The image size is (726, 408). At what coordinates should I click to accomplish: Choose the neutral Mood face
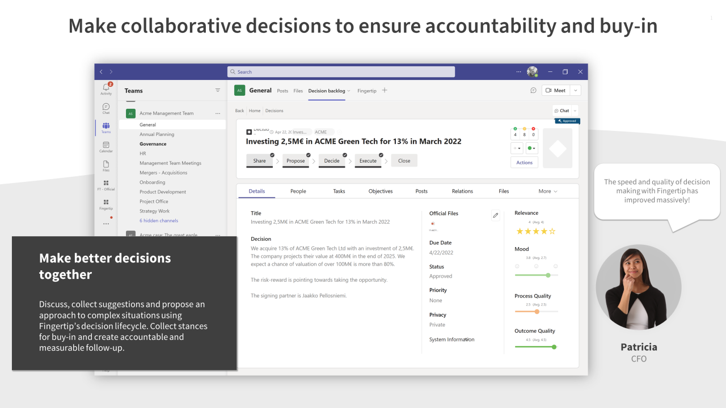[536, 266]
